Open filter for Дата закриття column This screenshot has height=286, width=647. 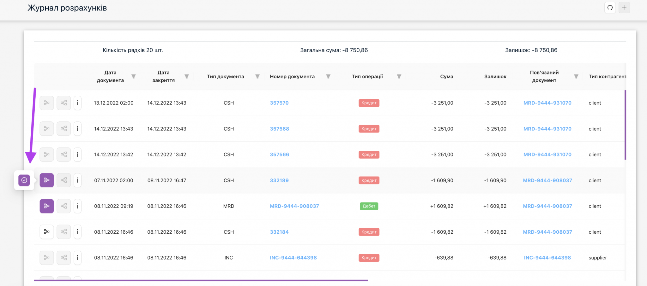pyautogui.click(x=187, y=77)
